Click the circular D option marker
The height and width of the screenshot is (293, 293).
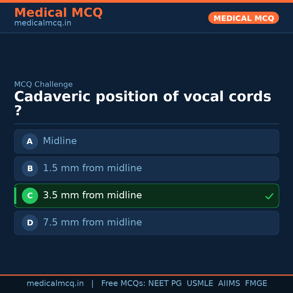click(x=30, y=223)
